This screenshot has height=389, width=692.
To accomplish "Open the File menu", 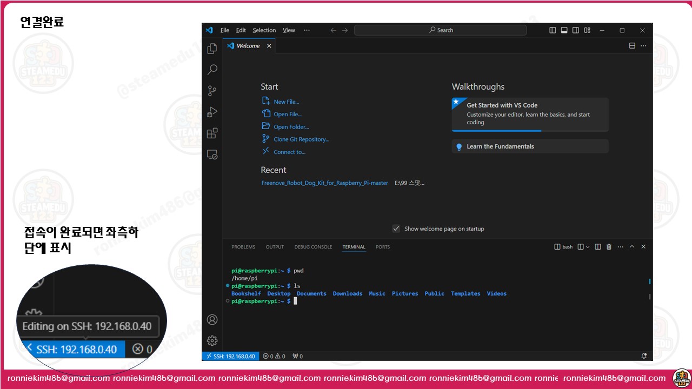I will (225, 30).
